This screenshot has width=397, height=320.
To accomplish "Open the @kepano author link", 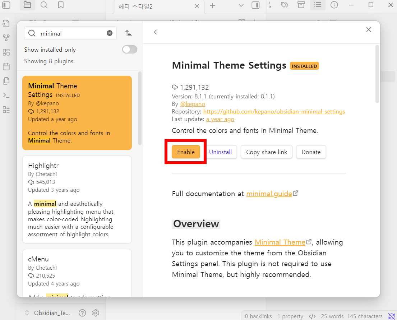I will point(193,104).
